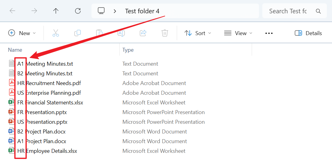
Task: Open the See more ellipsis menu
Action: tap(269, 33)
